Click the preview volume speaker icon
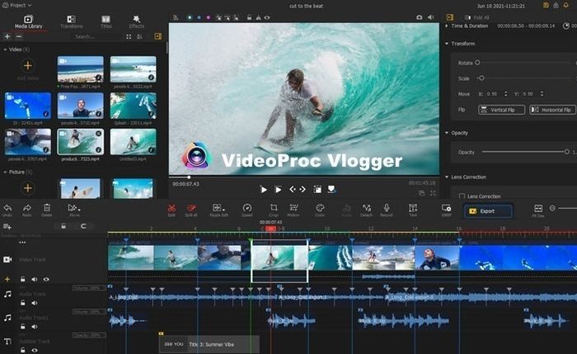This screenshot has width=577, height=354. coord(430,17)
